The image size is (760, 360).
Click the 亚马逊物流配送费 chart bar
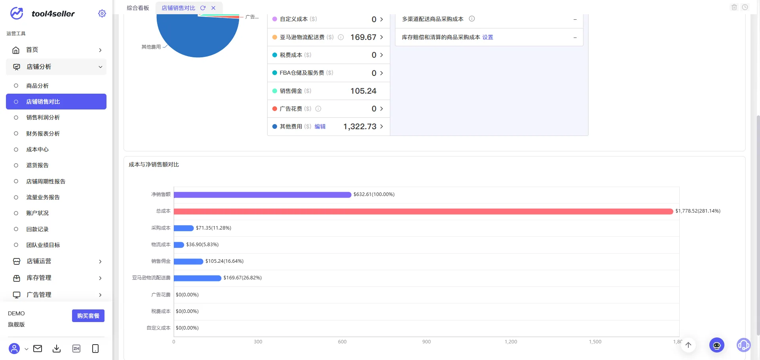(x=198, y=278)
